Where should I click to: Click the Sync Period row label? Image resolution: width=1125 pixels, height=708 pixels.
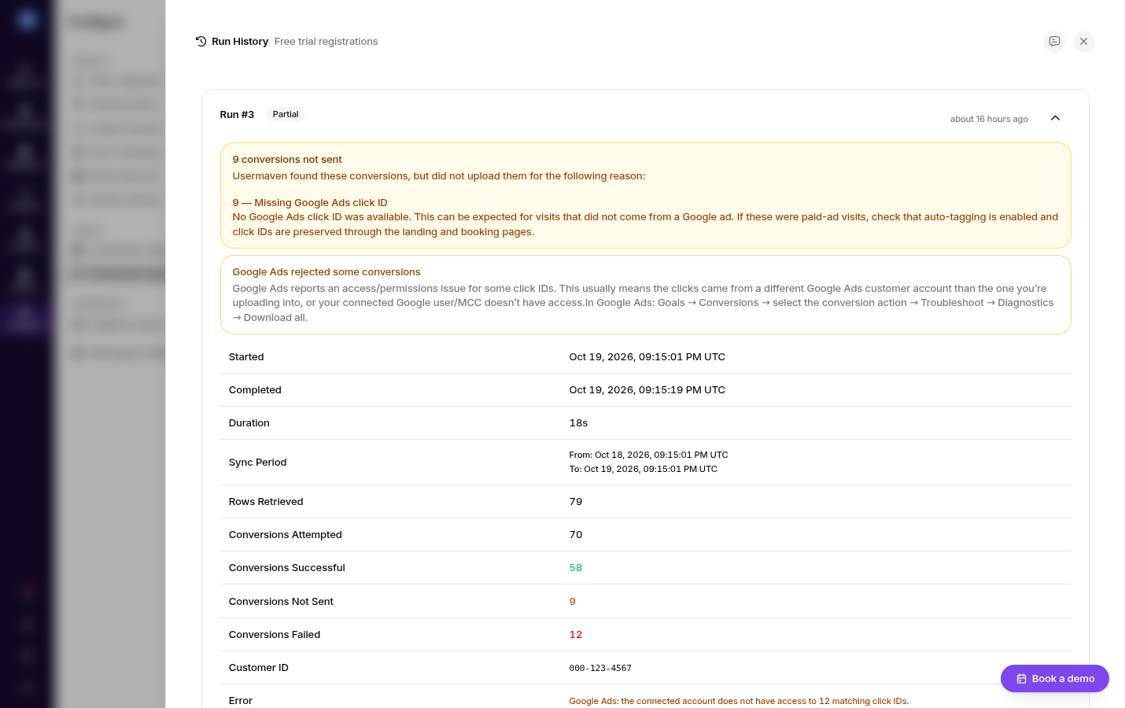tap(257, 463)
